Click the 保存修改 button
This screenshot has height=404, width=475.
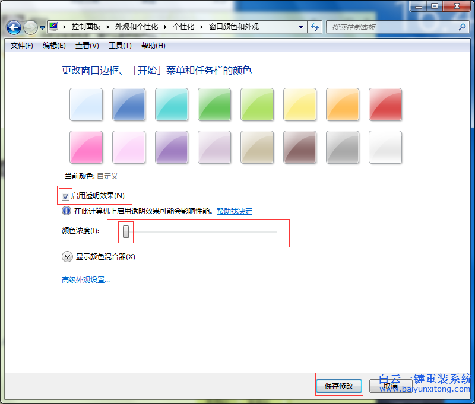point(338,385)
